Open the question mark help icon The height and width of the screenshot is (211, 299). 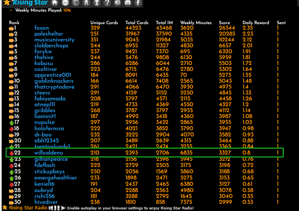click(107, 2)
